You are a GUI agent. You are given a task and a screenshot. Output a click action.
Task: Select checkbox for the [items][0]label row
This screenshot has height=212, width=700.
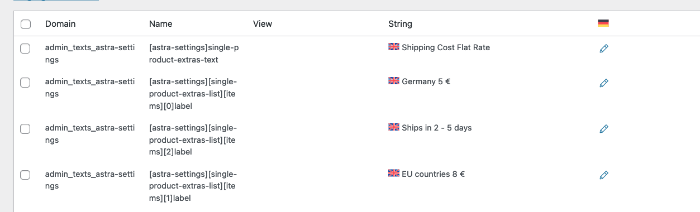(x=25, y=83)
